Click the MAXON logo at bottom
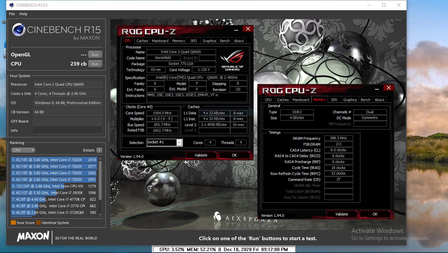448x253 pixels. click(33, 237)
